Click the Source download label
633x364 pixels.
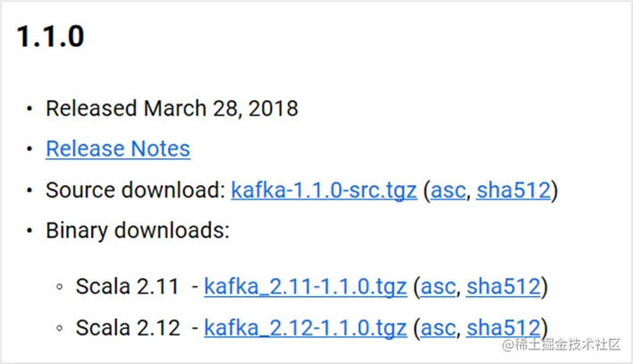pyautogui.click(x=136, y=190)
